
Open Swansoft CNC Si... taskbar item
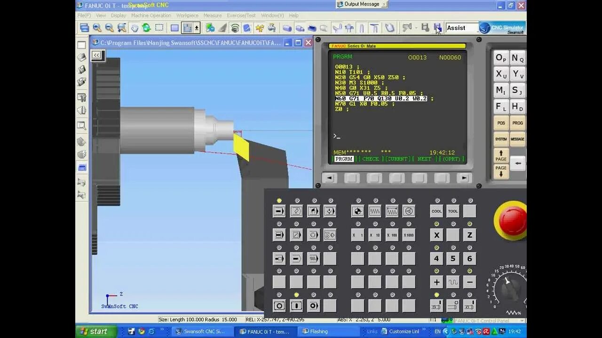[x=203, y=331]
